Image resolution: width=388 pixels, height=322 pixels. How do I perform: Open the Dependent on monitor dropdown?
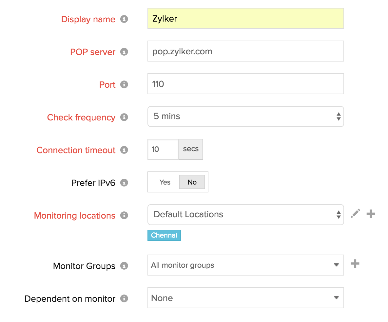(245, 298)
